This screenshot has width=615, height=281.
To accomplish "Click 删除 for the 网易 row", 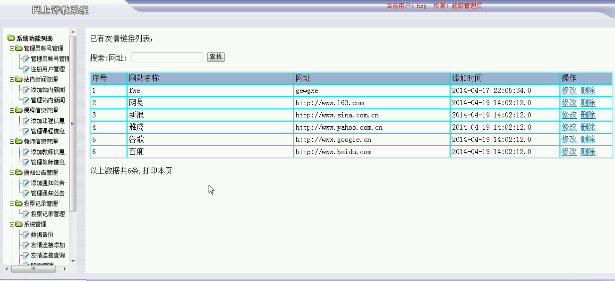I will click(588, 103).
